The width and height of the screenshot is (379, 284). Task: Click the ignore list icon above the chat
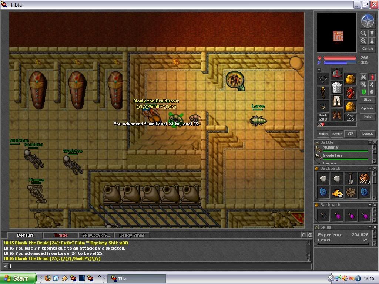pyautogui.click(x=311, y=235)
